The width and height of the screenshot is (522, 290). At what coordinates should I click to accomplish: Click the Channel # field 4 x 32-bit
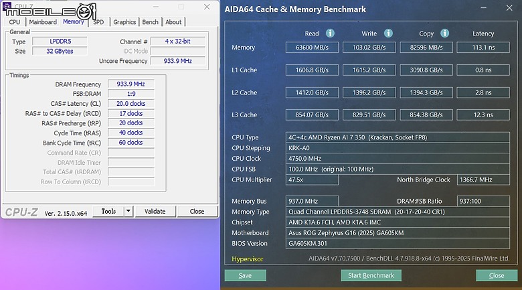[178, 42]
